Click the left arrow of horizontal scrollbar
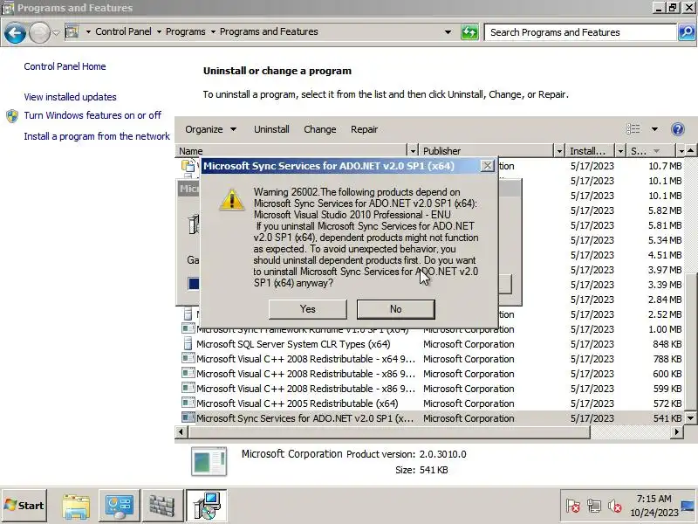The height and width of the screenshot is (524, 698). click(x=181, y=431)
